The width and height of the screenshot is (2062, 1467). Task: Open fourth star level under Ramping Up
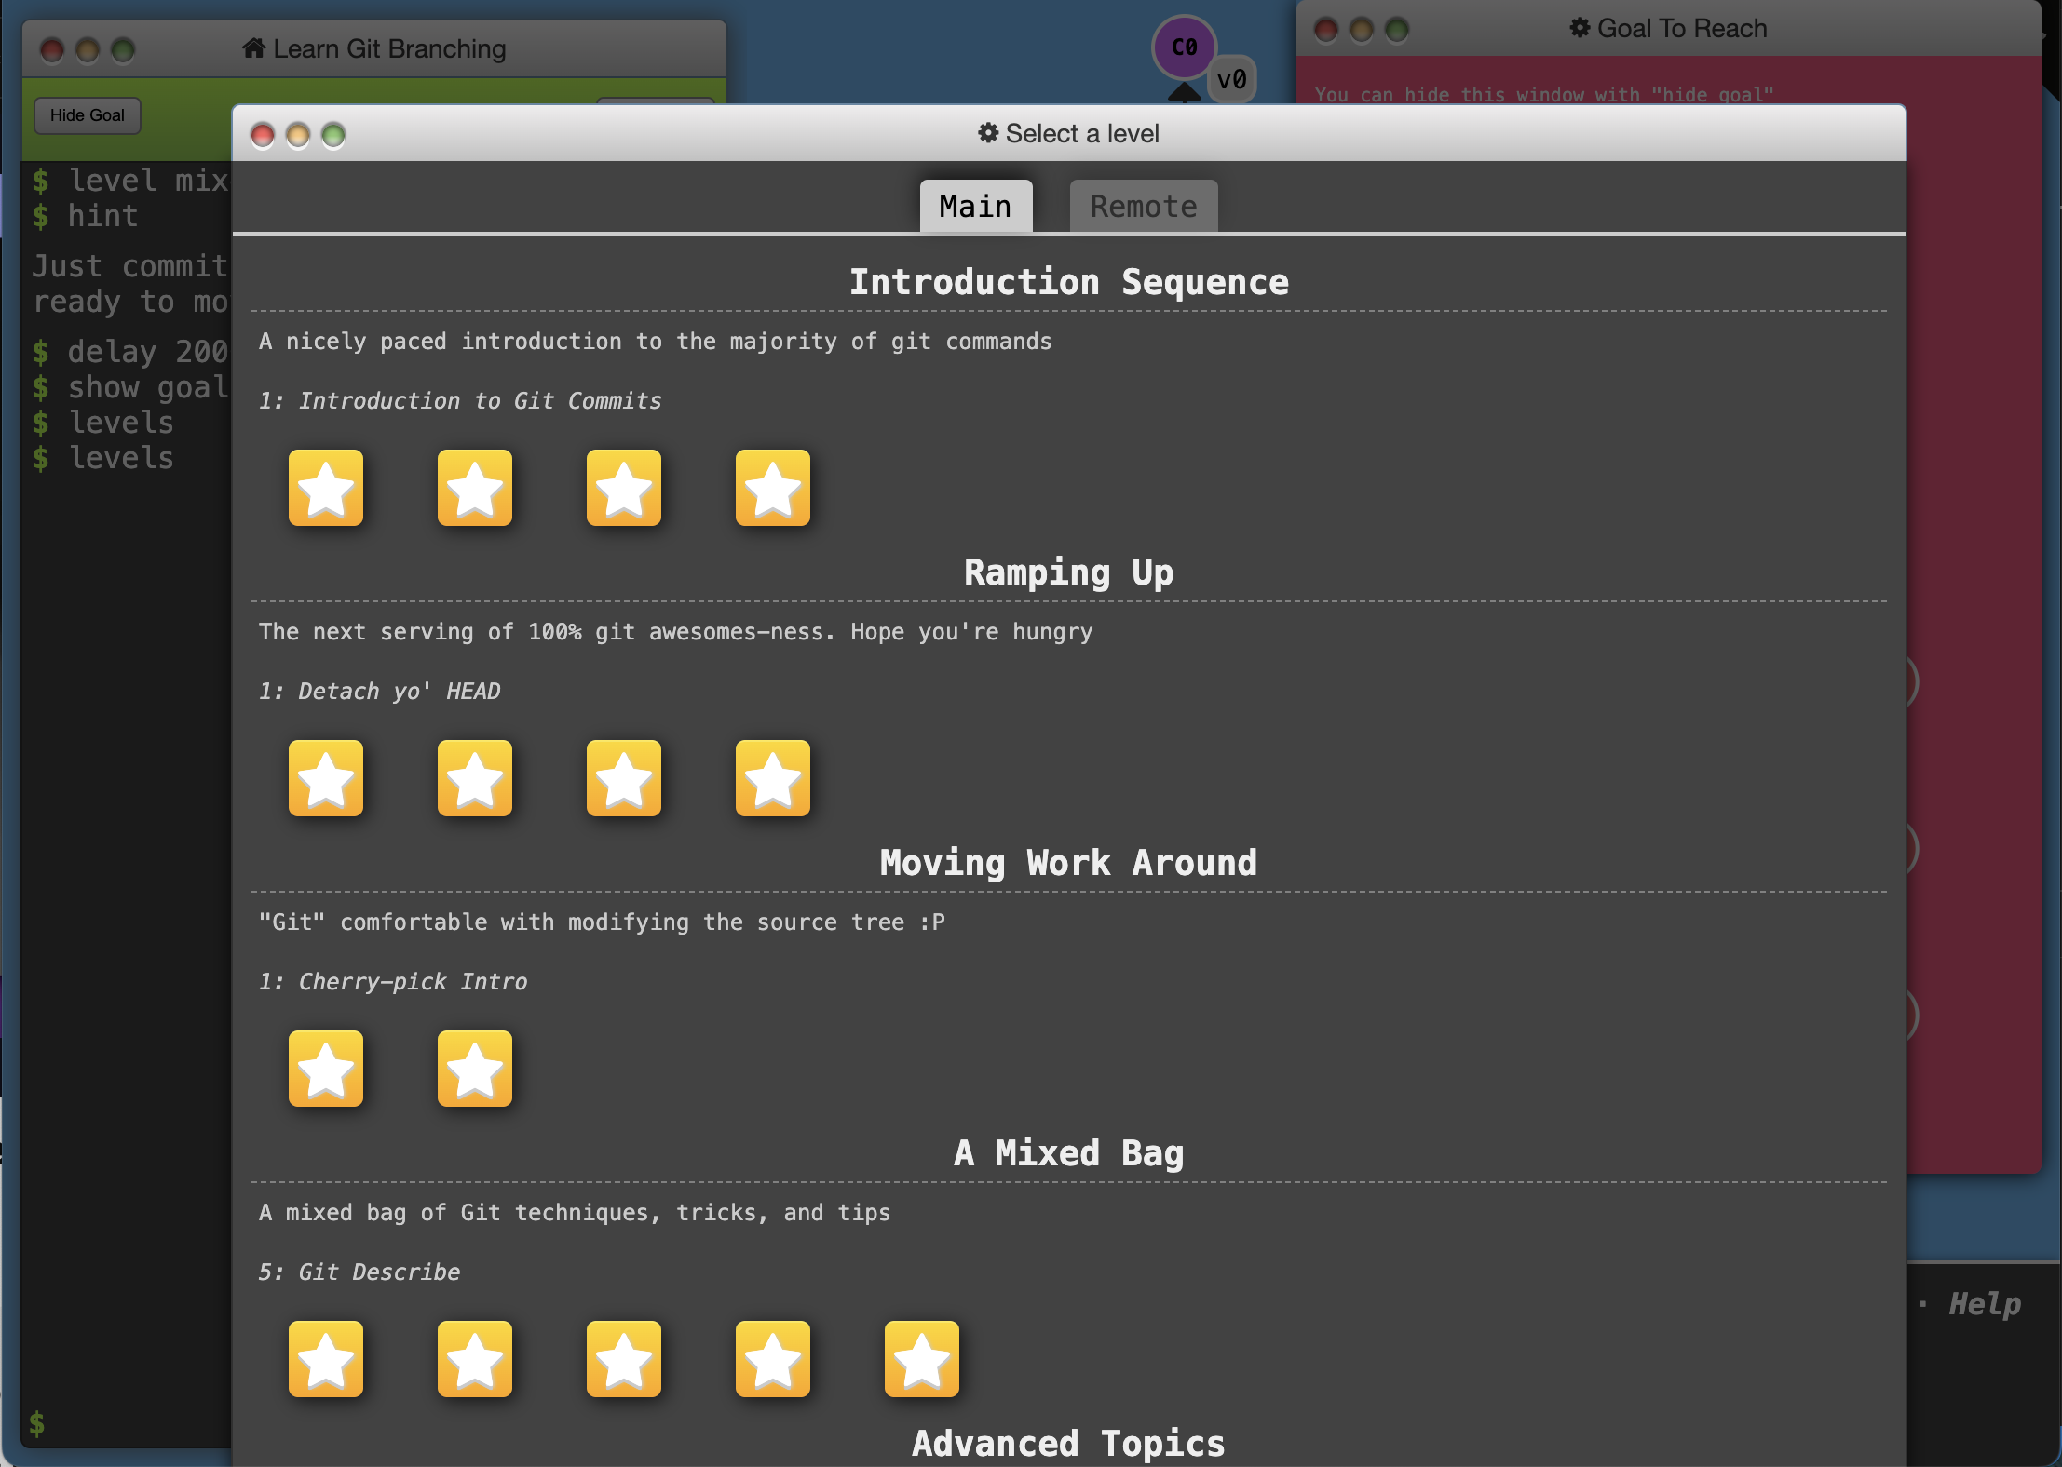[773, 778]
